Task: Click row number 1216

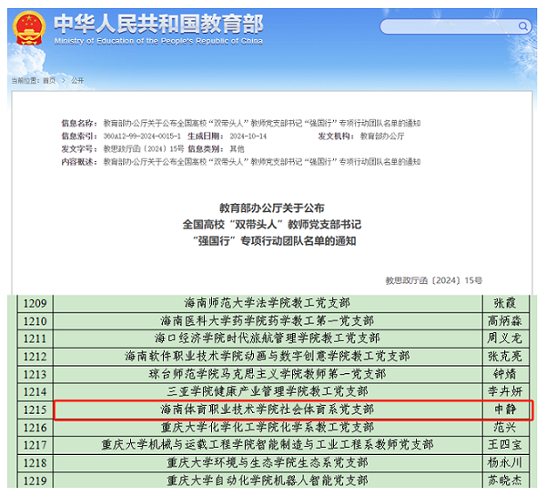Action: point(35,428)
